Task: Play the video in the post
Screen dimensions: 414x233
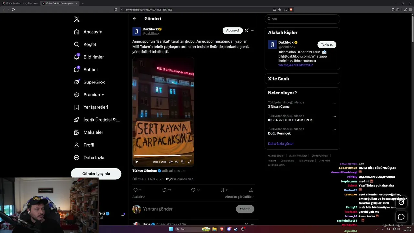Action: click(136, 162)
